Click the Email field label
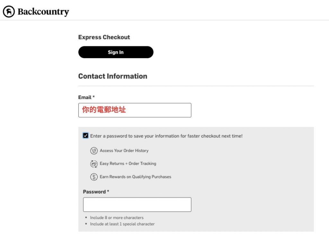The height and width of the screenshot is (247, 329). pos(86,97)
